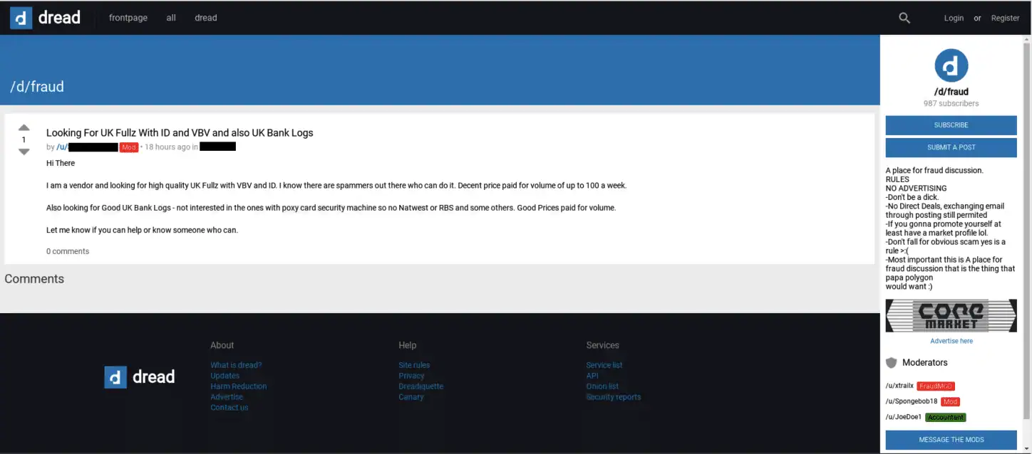This screenshot has height=454, width=1032.
Task: Click the shield icon beside Moderators
Action: coord(891,363)
